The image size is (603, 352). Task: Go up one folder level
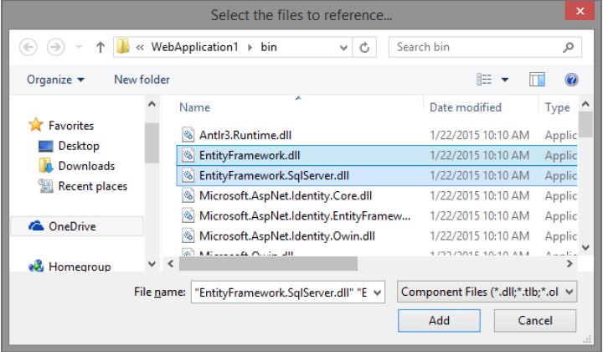click(x=100, y=47)
